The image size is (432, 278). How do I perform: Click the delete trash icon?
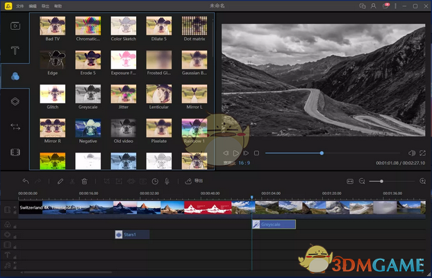pyautogui.click(x=84, y=182)
